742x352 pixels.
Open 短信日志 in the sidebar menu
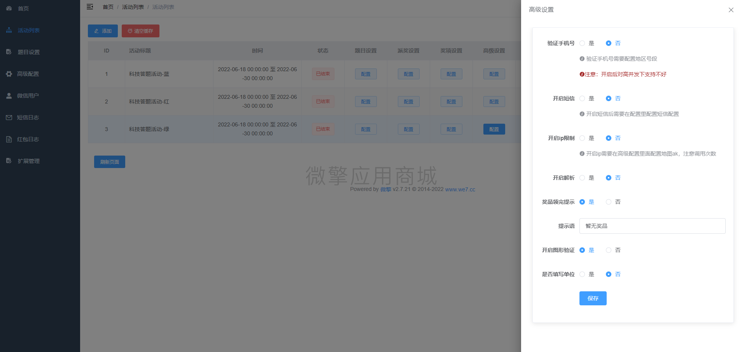point(40,117)
